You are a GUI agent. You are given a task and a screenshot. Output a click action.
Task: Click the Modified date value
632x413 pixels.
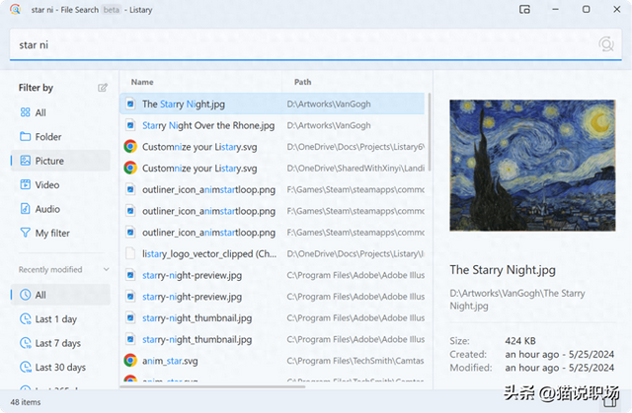(560, 368)
